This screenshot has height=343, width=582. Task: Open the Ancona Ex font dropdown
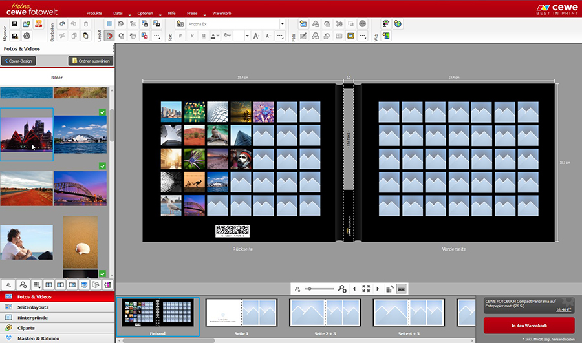click(x=282, y=24)
